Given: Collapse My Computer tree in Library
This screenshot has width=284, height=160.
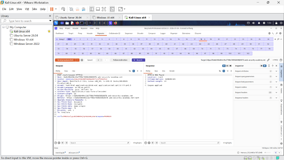Looking at the screenshot, I should coord(4,27).
